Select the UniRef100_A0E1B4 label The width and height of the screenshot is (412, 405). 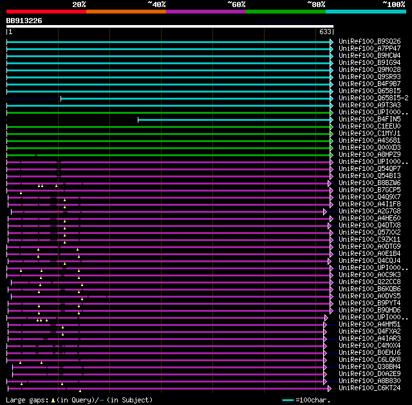[370, 254]
